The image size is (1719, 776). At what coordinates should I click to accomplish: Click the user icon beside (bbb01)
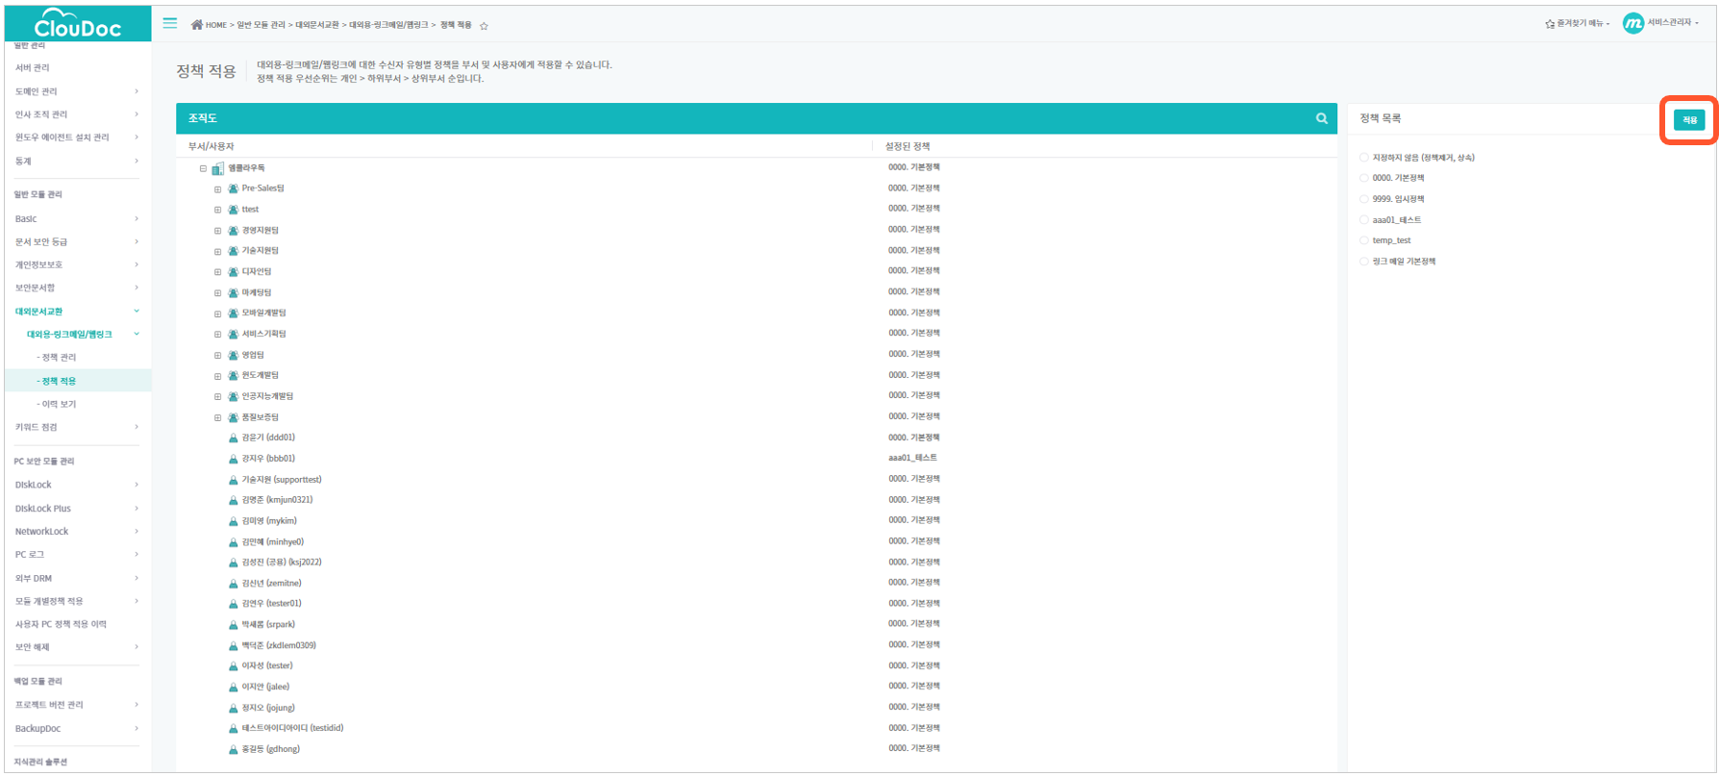(233, 459)
